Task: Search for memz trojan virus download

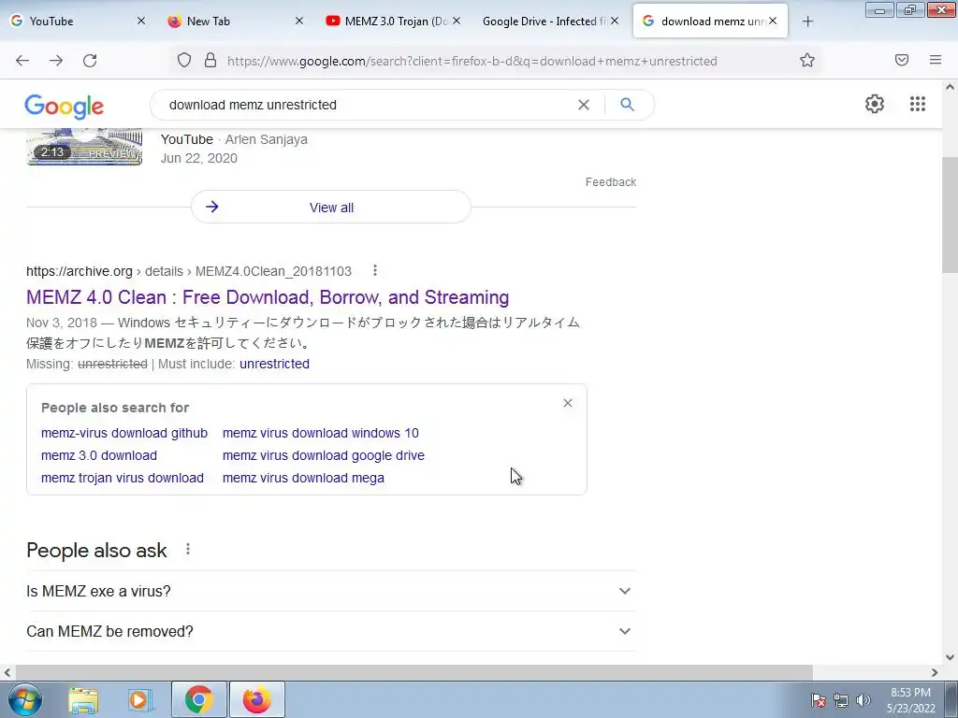Action: [x=123, y=478]
